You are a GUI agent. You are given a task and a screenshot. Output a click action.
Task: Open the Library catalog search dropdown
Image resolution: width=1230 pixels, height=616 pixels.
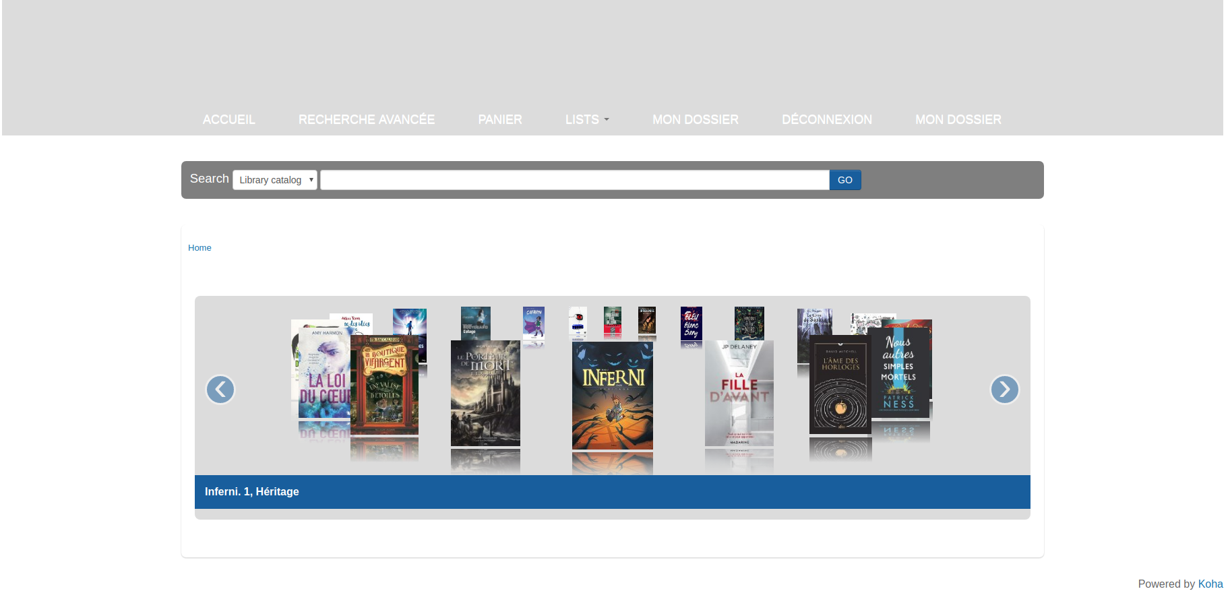[x=275, y=180]
